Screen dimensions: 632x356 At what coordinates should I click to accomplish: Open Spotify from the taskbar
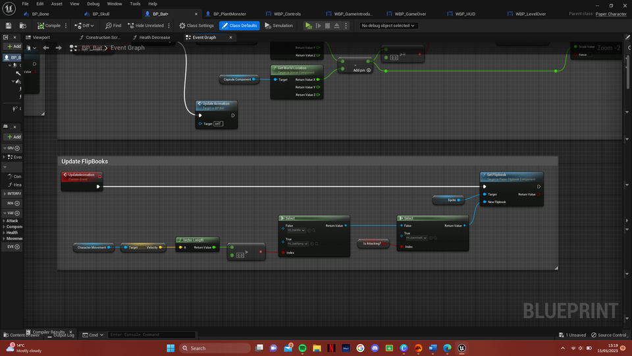click(302, 348)
